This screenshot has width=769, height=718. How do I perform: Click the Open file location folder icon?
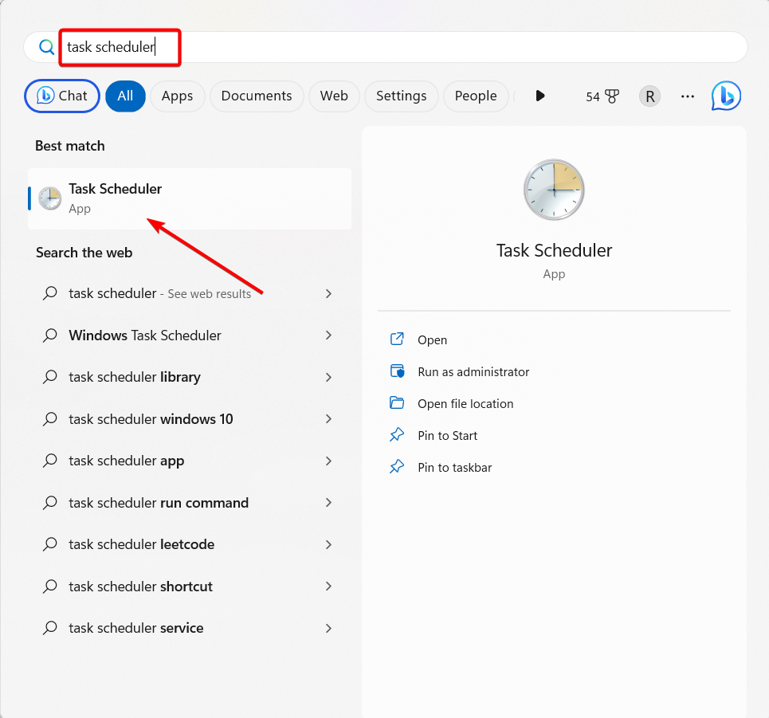tap(397, 402)
